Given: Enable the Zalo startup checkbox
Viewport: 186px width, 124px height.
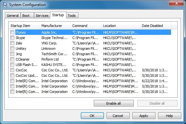Looking at the screenshot, I should pyautogui.click(x=12, y=43).
